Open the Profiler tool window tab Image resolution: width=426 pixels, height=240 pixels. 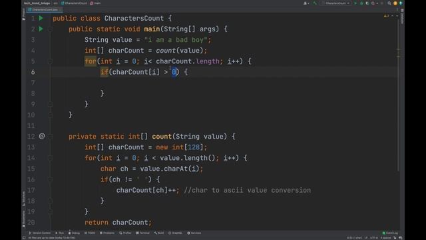pyautogui.click(x=125, y=233)
